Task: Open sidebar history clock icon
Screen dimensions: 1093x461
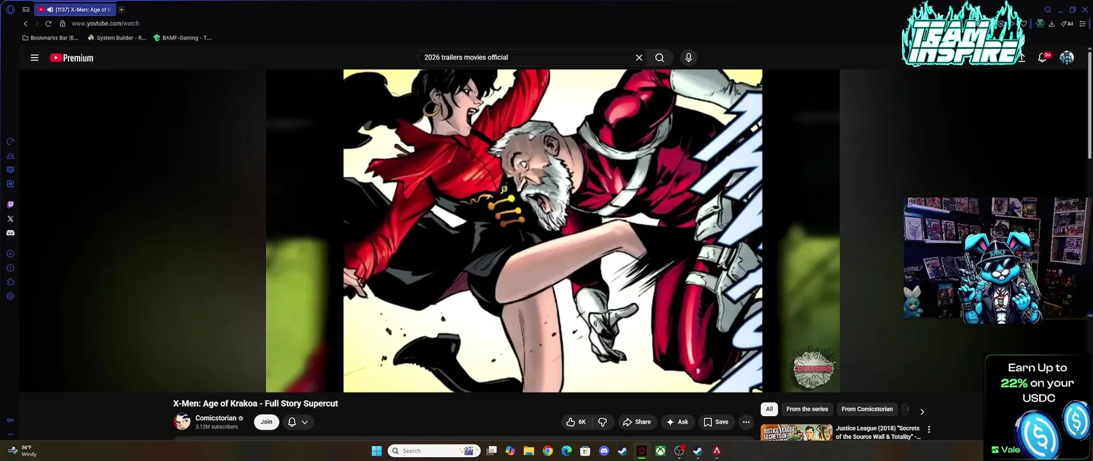Action: [10, 268]
